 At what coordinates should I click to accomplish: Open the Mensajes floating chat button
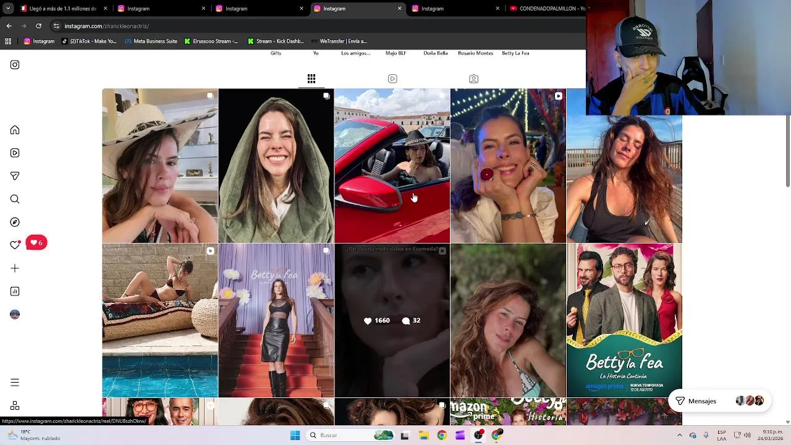[719, 401]
